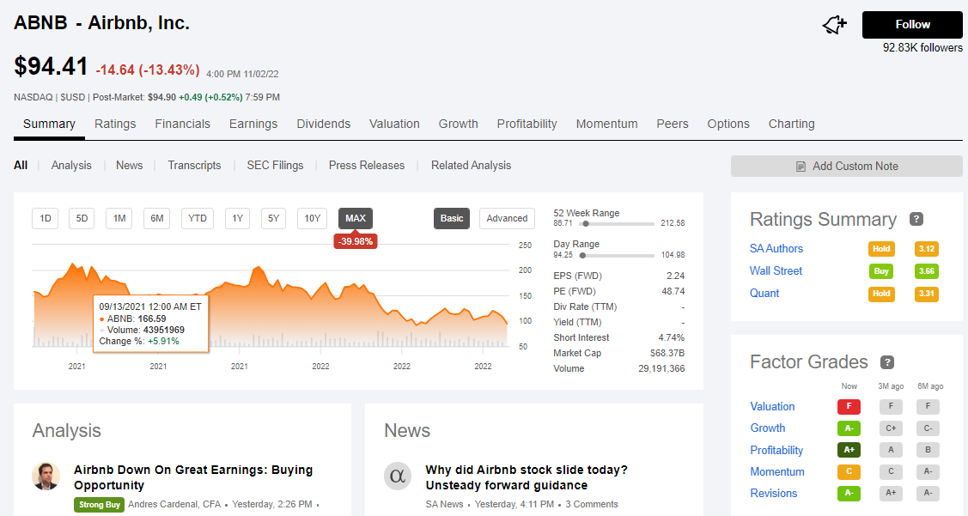This screenshot has width=968, height=516.
Task: Select the YTD chart range
Action: tap(198, 218)
